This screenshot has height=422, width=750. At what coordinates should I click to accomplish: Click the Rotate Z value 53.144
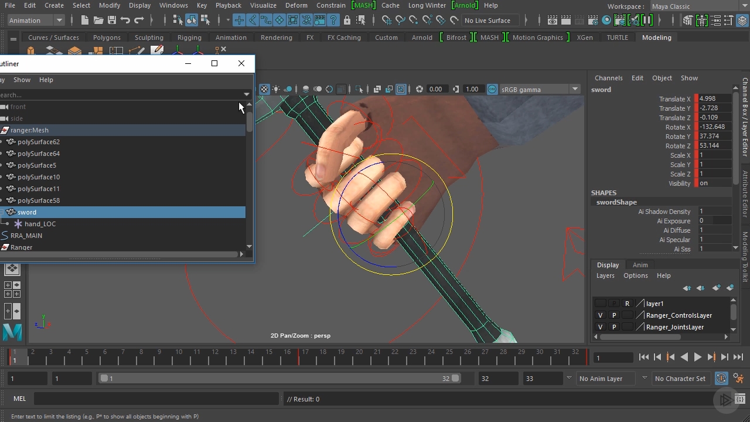[715, 146]
